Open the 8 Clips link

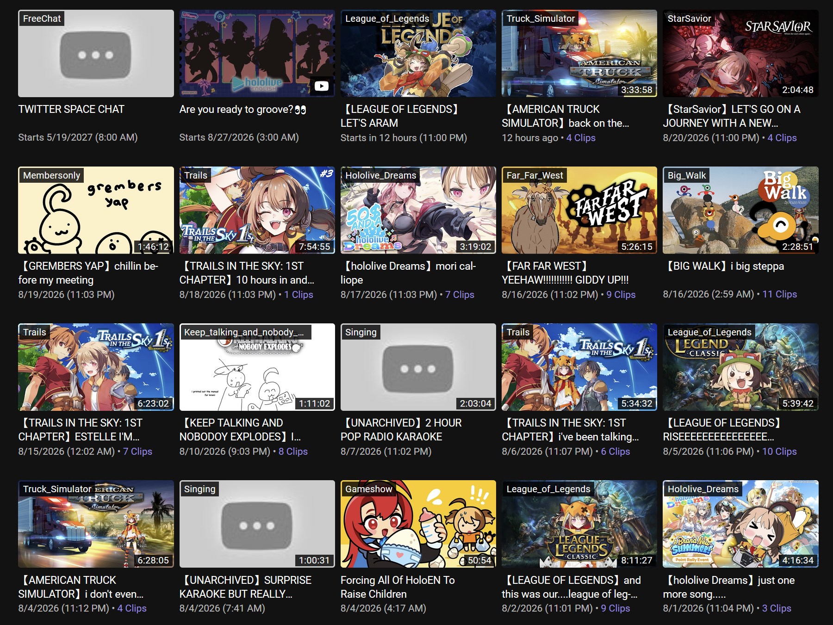(293, 452)
